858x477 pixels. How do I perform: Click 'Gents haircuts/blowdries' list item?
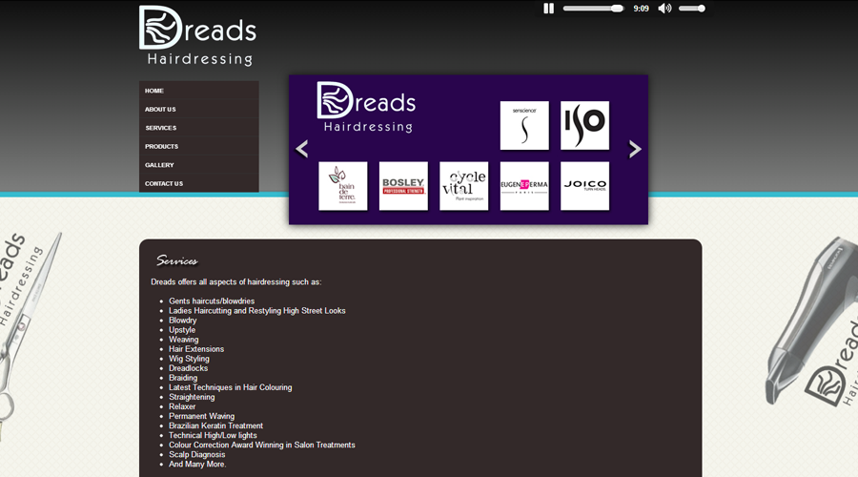tap(212, 301)
